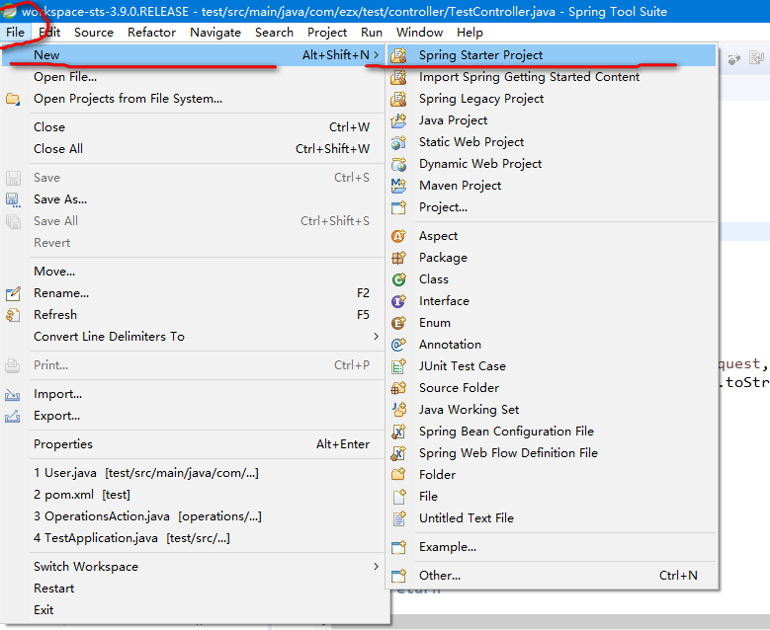Select Close from the File menu

tap(193, 127)
